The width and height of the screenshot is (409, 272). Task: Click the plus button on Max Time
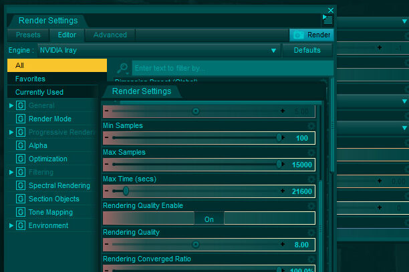[283, 191]
